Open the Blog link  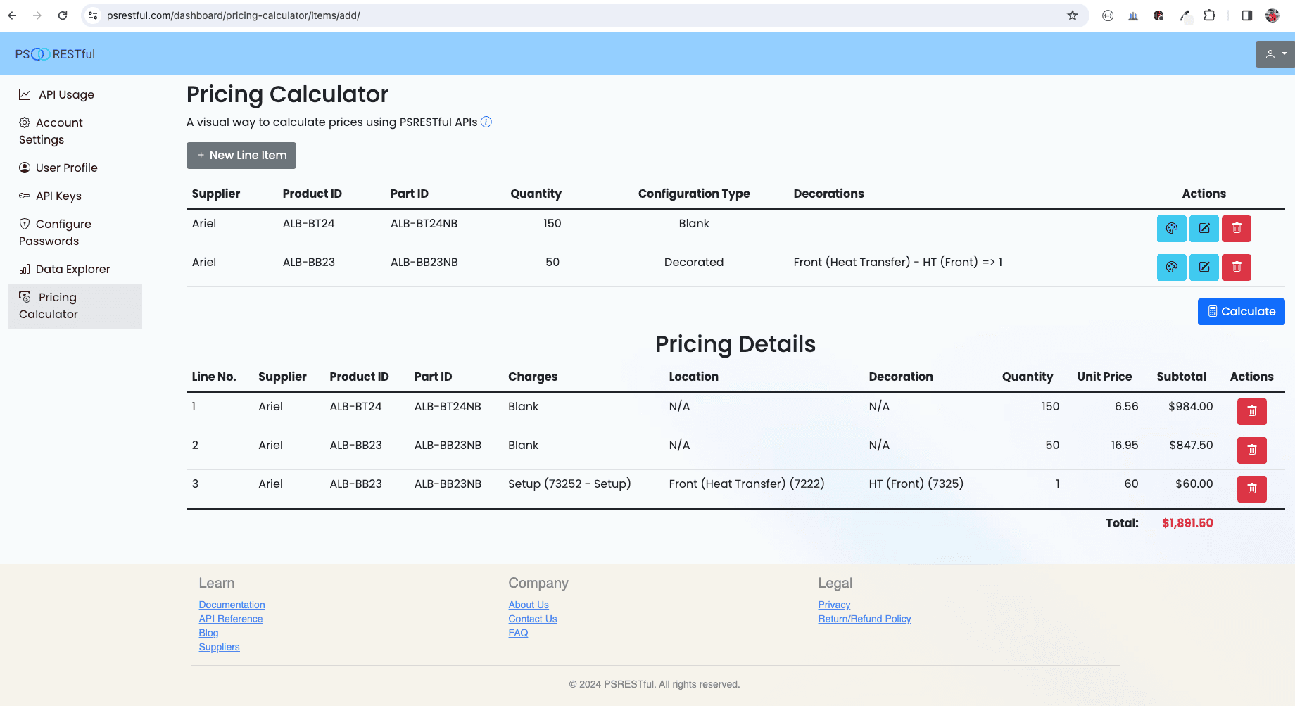(x=208, y=633)
